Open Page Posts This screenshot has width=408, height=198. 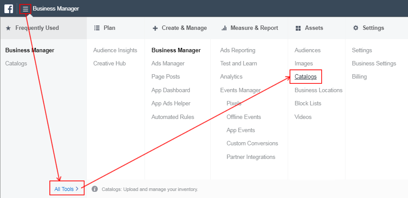pos(166,77)
